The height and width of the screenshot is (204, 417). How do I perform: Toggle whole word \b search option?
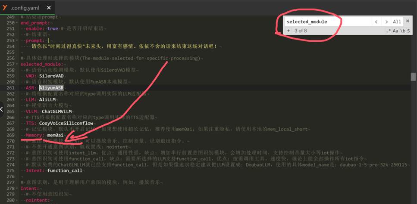click(403, 31)
